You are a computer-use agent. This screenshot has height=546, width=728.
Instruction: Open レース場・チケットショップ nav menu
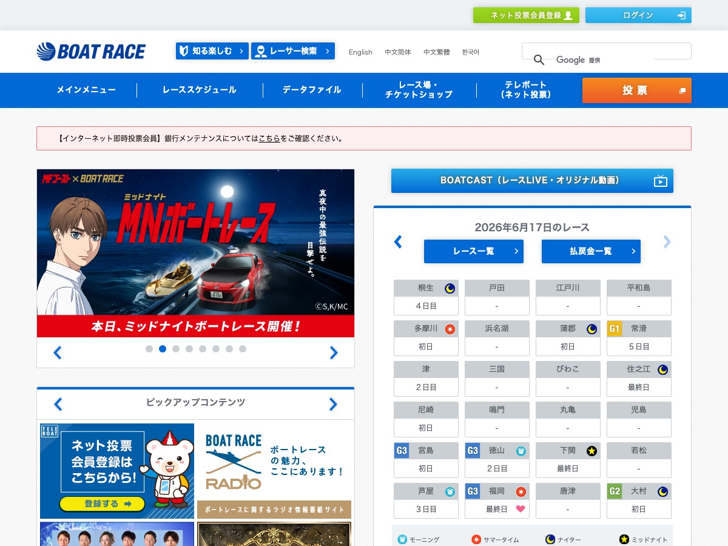click(x=419, y=90)
